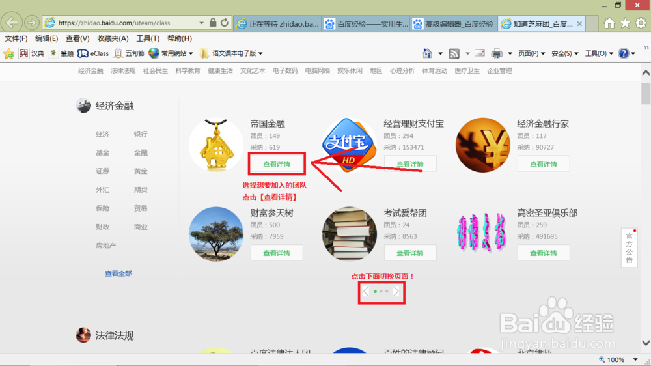
Task: Click 查看详情 for 考试爱帮团
Action: [410, 253]
